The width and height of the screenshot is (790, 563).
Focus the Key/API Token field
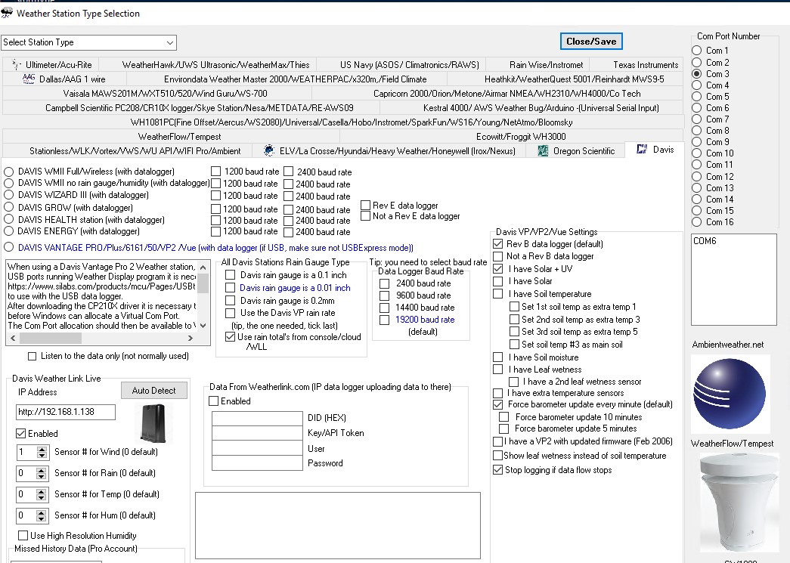257,433
